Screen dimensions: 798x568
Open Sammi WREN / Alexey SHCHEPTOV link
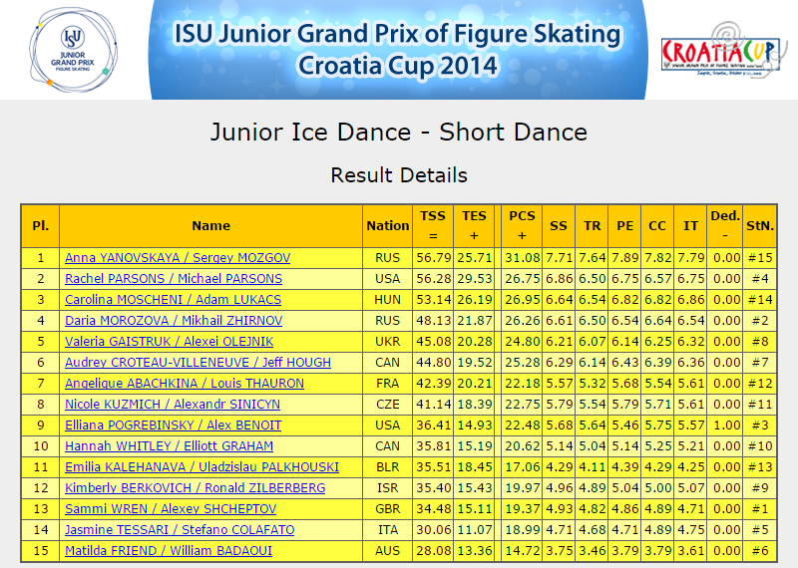(x=171, y=508)
